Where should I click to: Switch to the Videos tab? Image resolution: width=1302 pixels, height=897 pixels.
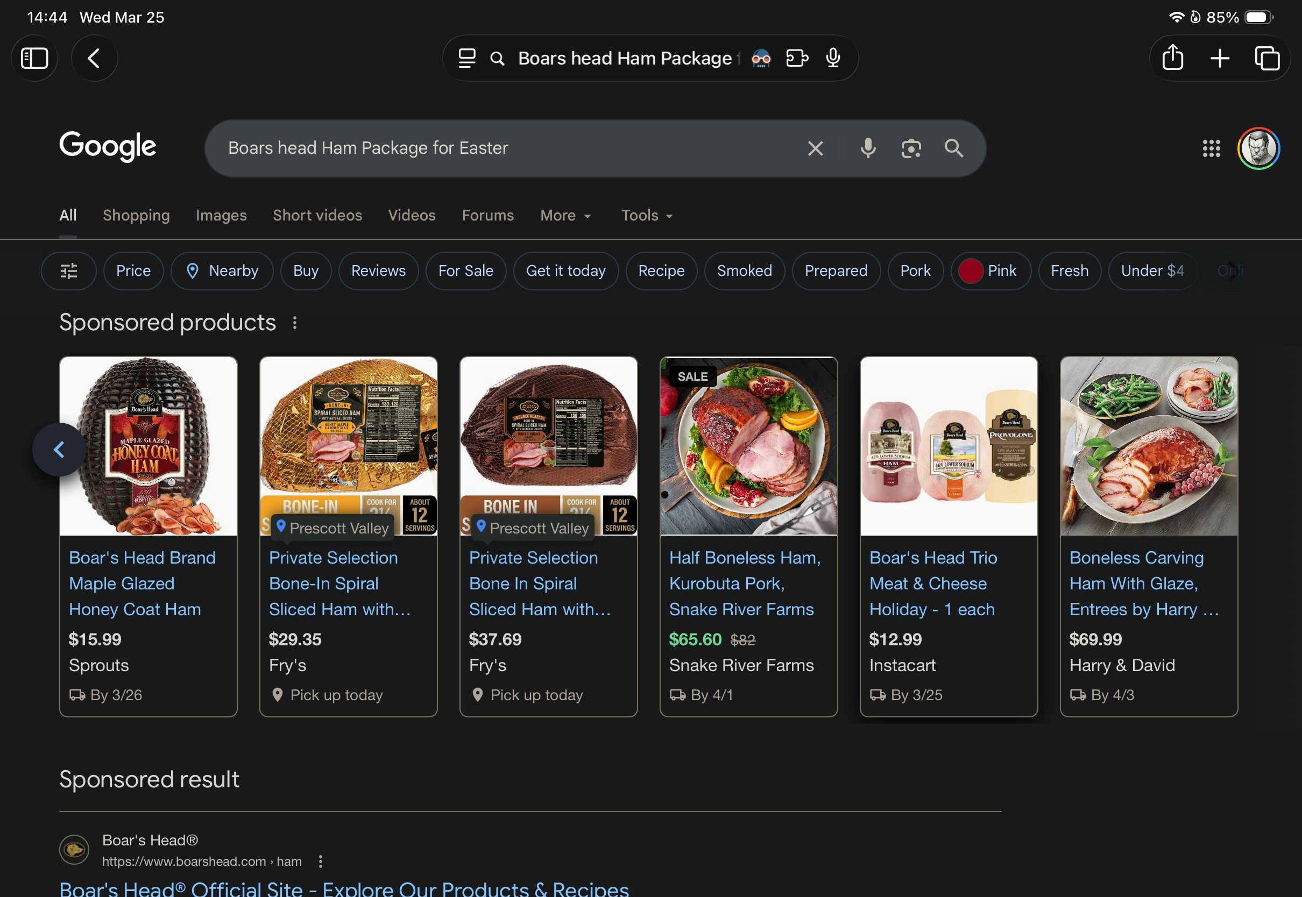(x=412, y=215)
